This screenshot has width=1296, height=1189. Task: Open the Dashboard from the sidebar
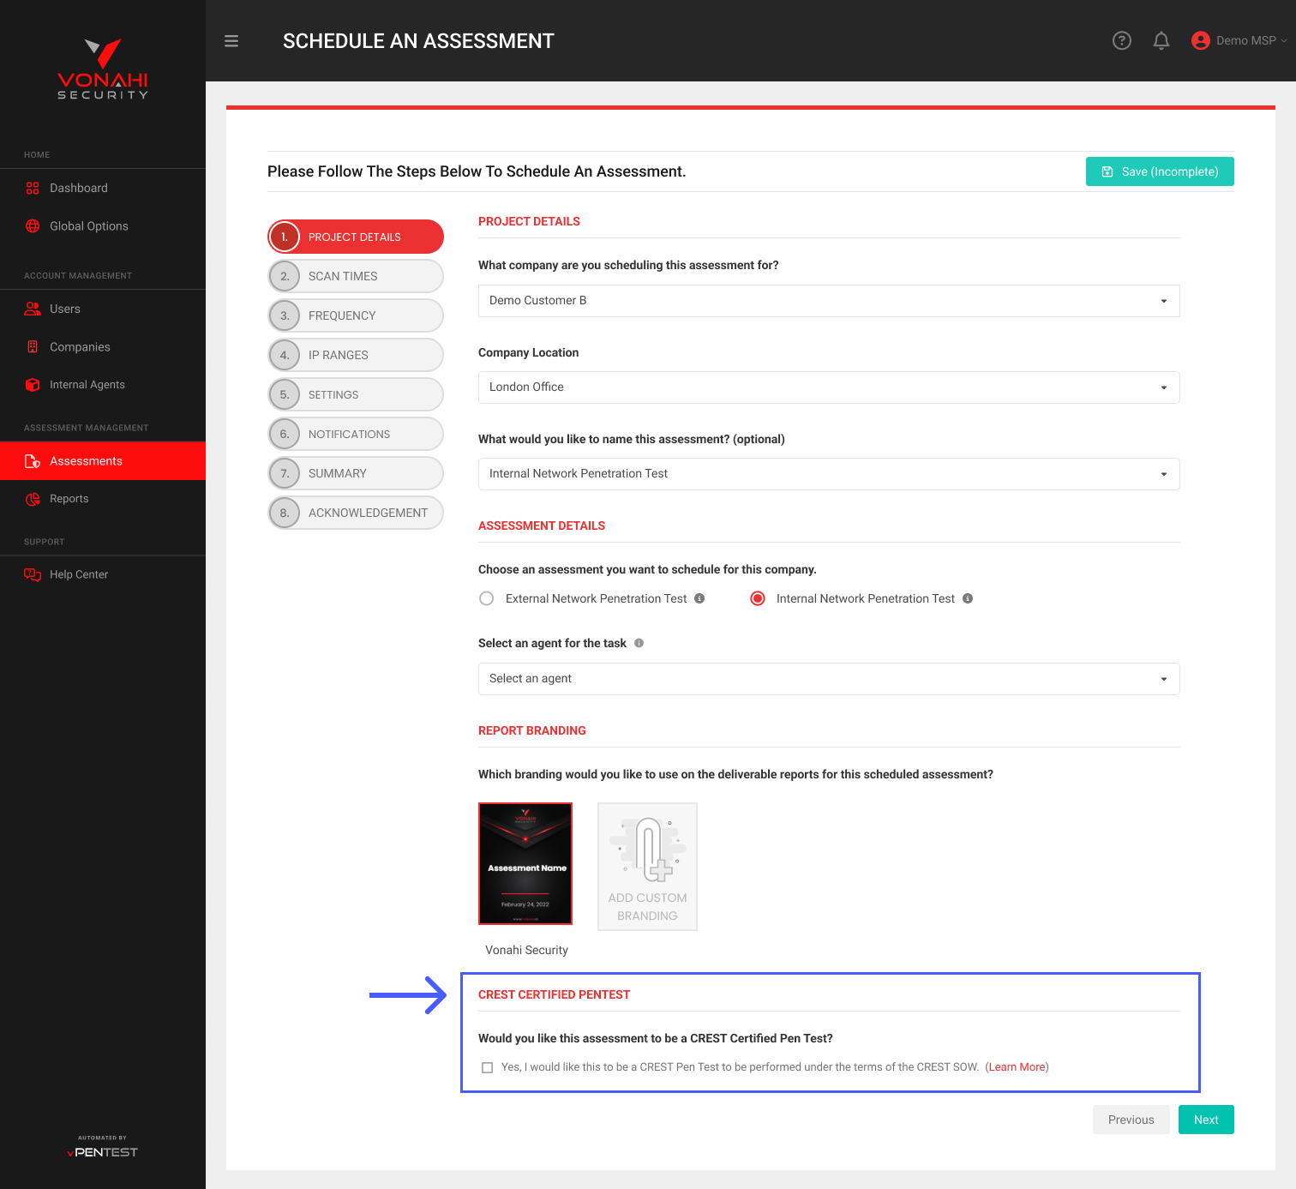(x=79, y=188)
